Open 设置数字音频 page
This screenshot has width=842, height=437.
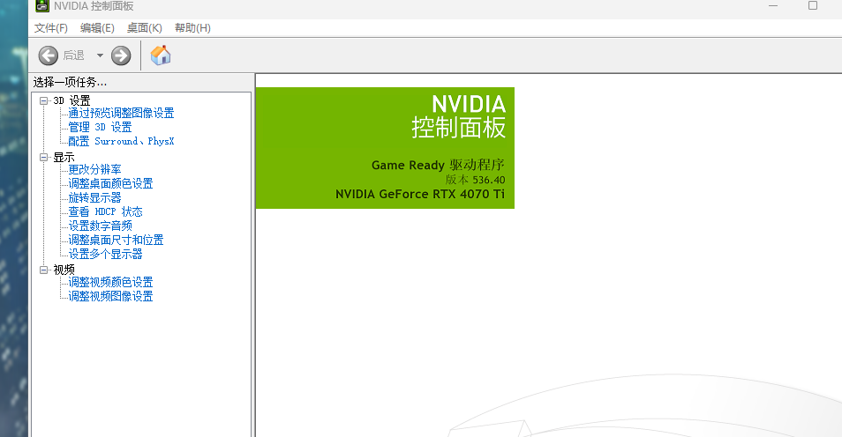click(100, 226)
